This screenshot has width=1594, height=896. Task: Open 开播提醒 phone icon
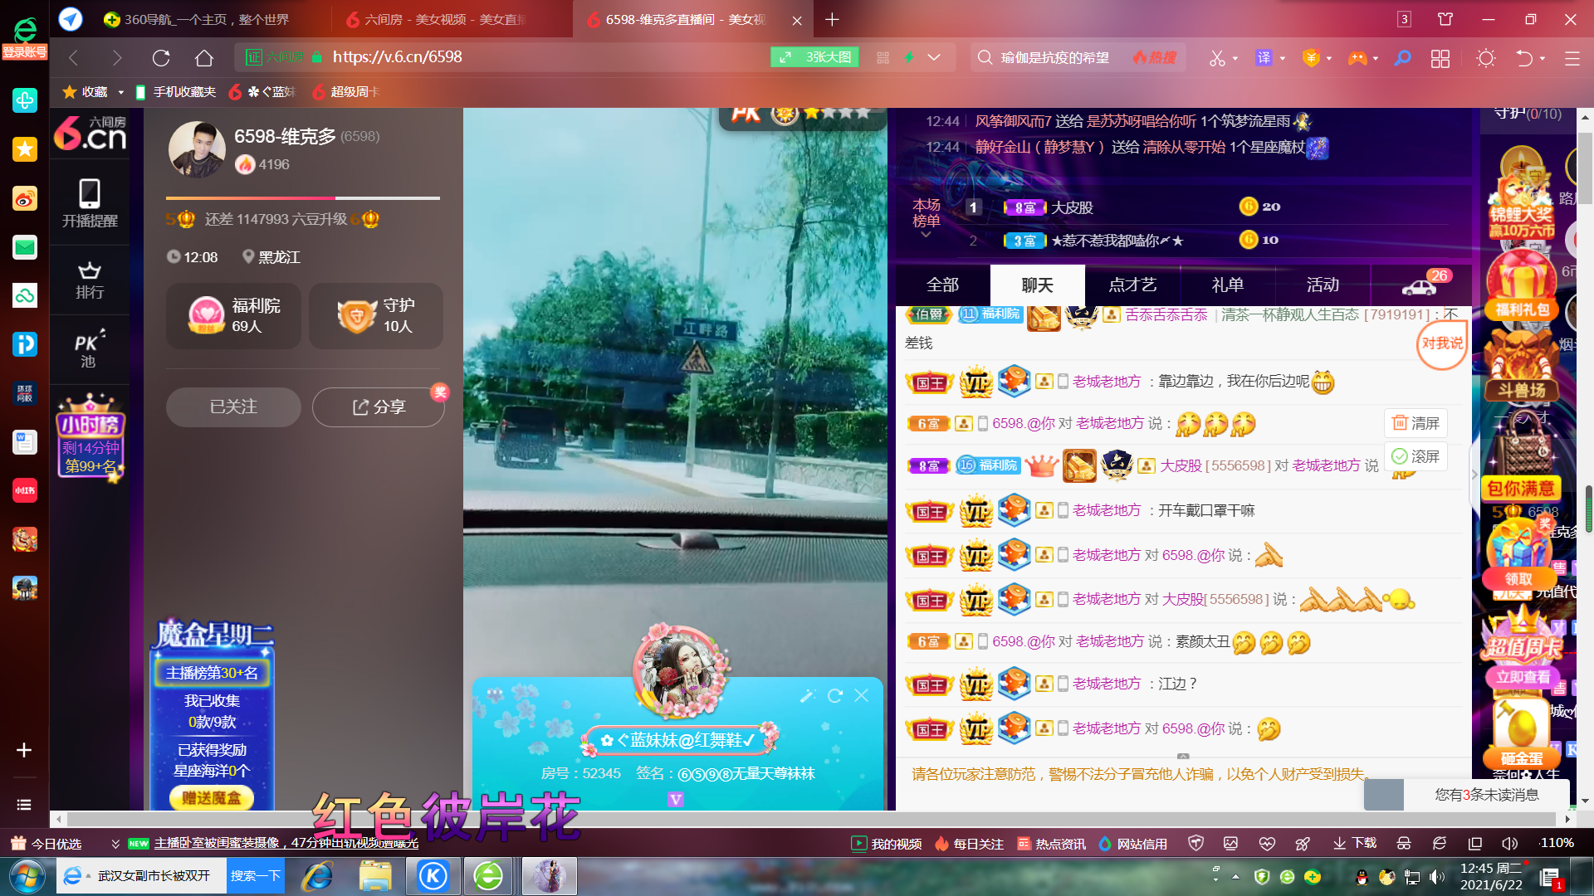(90, 203)
